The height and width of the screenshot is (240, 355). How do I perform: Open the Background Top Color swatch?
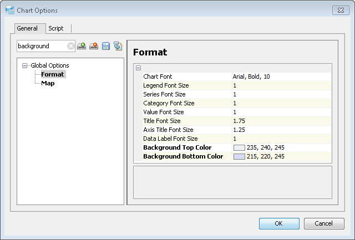click(x=239, y=148)
